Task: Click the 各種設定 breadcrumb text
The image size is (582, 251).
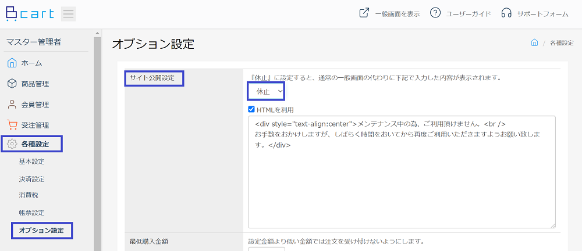Action: (x=562, y=42)
